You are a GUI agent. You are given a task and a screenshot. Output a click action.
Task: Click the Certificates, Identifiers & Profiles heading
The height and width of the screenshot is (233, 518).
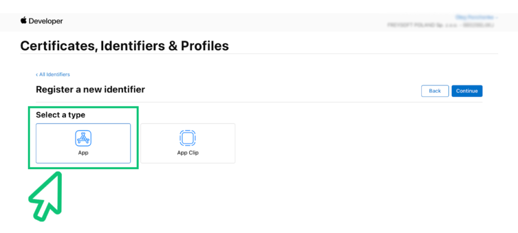124,46
